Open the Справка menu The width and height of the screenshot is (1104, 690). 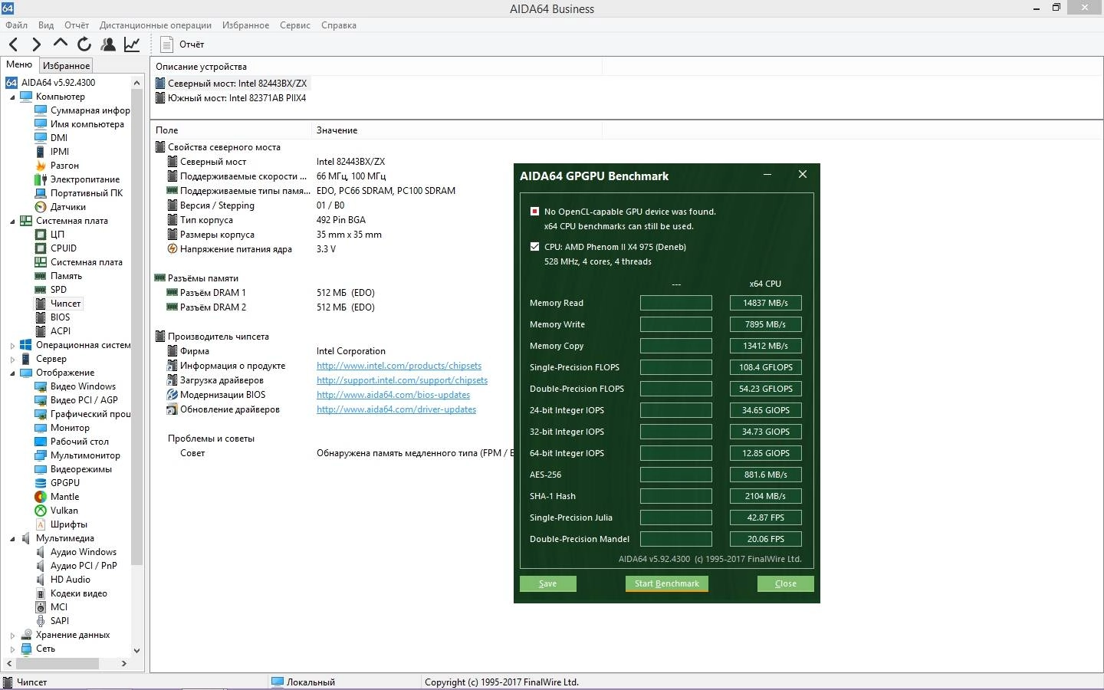pyautogui.click(x=339, y=25)
